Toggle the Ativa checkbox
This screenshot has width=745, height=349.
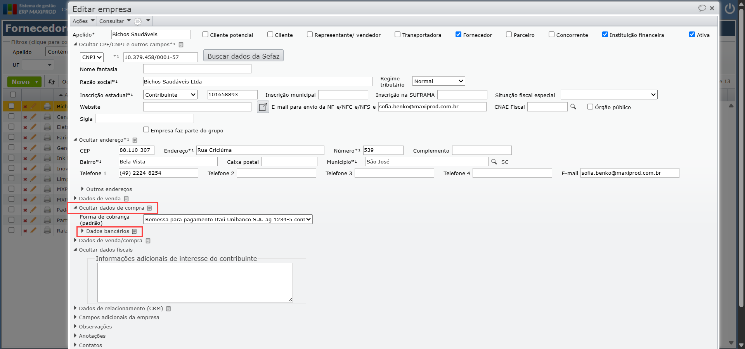pos(692,35)
